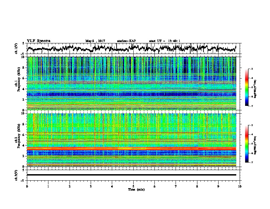Click the ch.1 color bar "log(PSD)" units label
Viewport: 270px width, 209px height.
(x=255, y=89)
